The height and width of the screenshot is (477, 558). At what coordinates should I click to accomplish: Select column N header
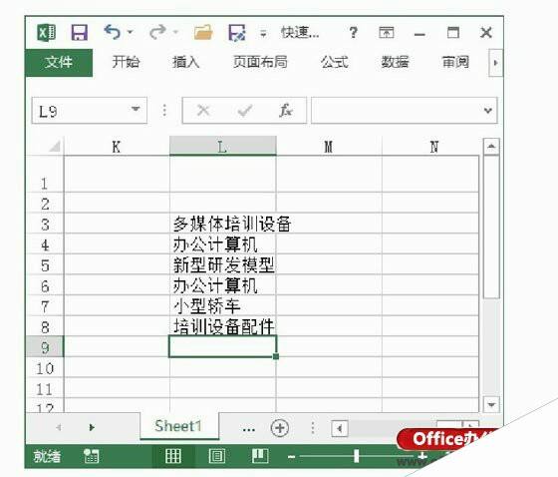coord(430,147)
